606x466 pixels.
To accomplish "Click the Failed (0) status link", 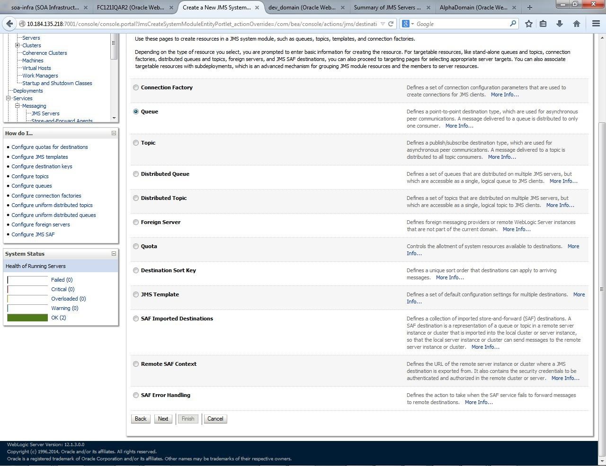I will [62, 280].
